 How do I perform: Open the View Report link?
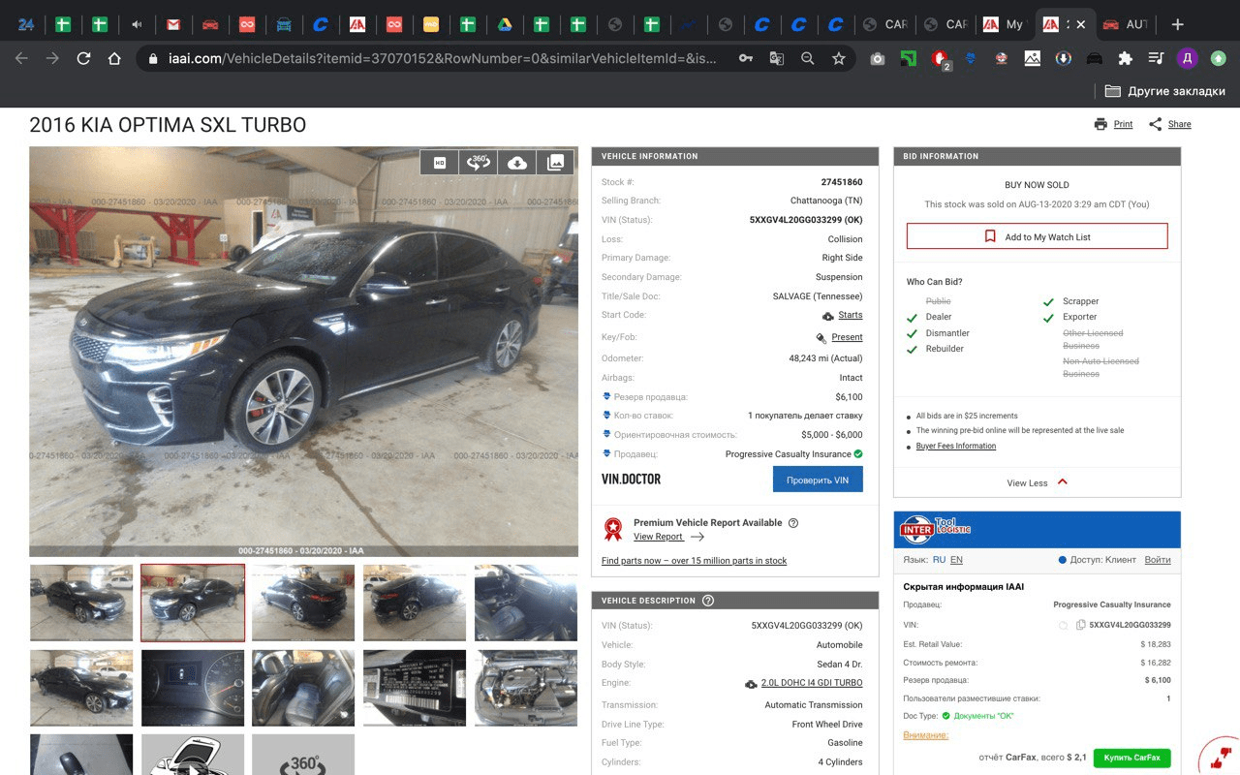668,537
